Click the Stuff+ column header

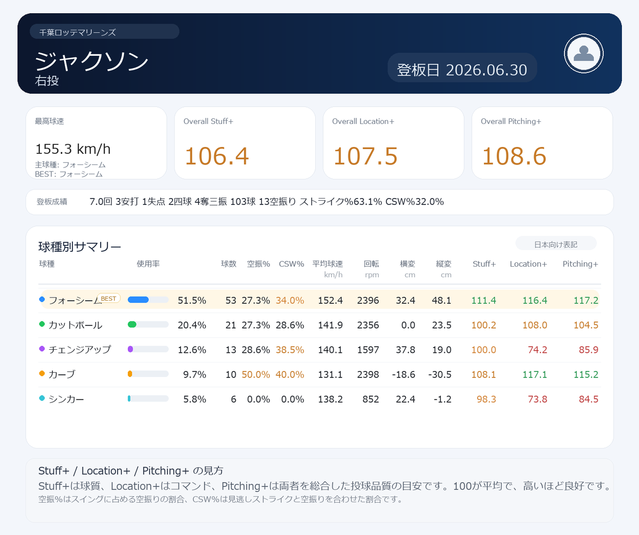(x=484, y=264)
